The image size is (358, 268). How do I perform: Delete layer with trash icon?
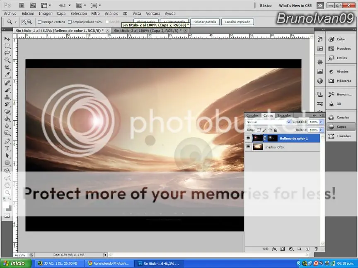tap(316, 249)
